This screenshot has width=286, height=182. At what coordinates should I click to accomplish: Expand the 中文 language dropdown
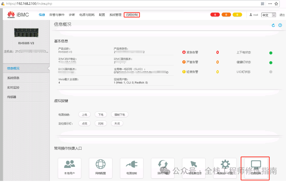coord(269,15)
